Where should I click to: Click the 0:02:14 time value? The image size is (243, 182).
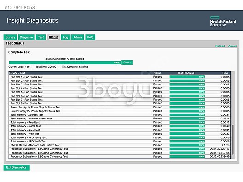coord(225,119)
